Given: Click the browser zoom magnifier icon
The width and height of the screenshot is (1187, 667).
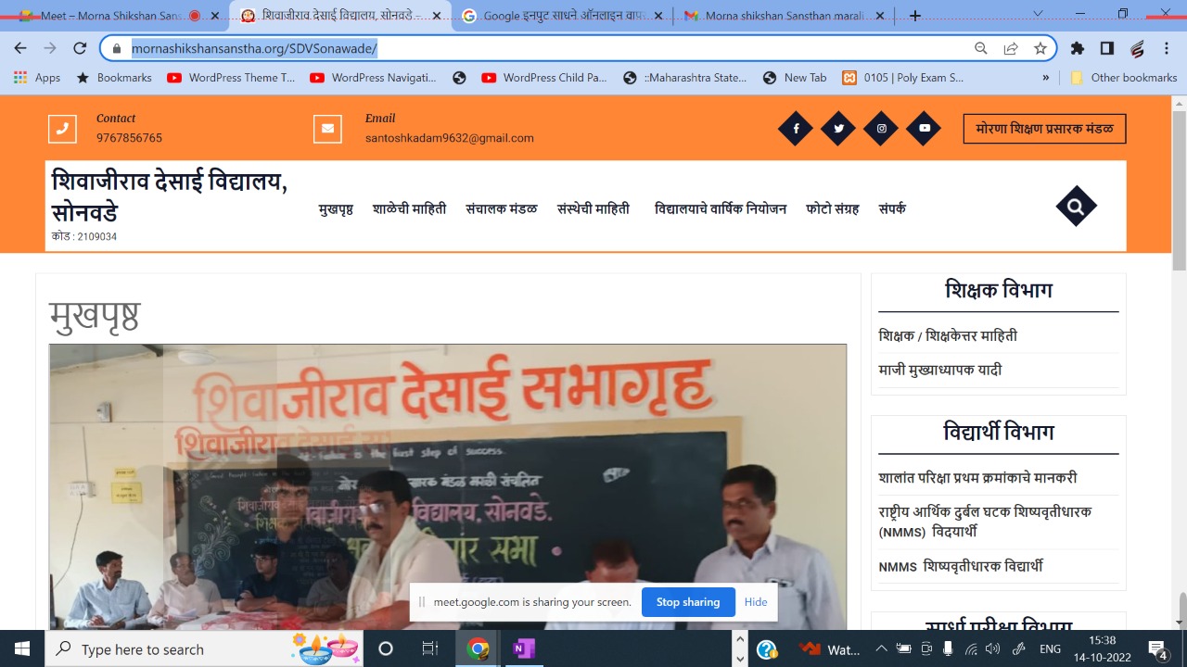Looking at the screenshot, I should click(x=980, y=48).
